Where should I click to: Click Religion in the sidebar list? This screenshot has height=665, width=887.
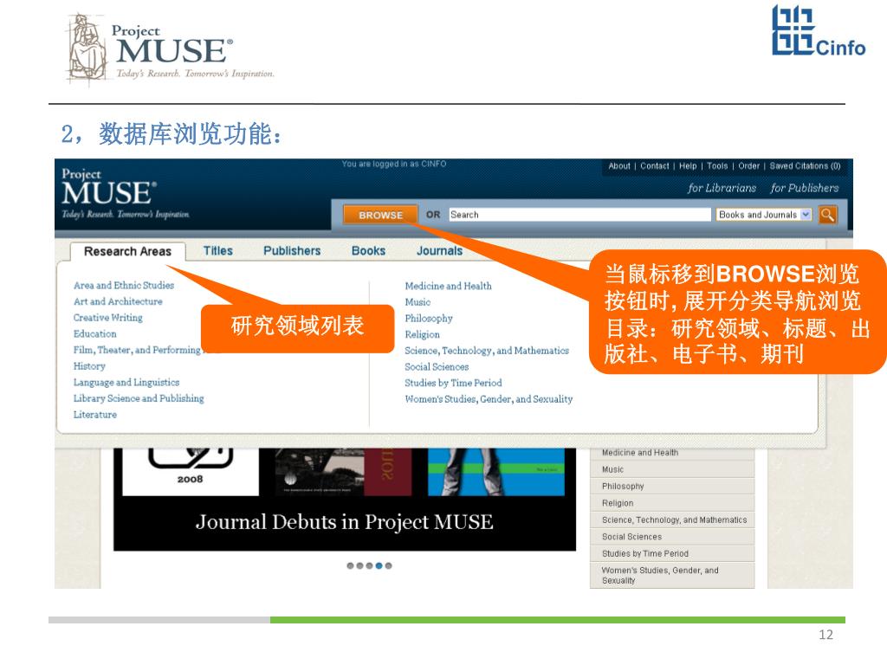coord(672,503)
